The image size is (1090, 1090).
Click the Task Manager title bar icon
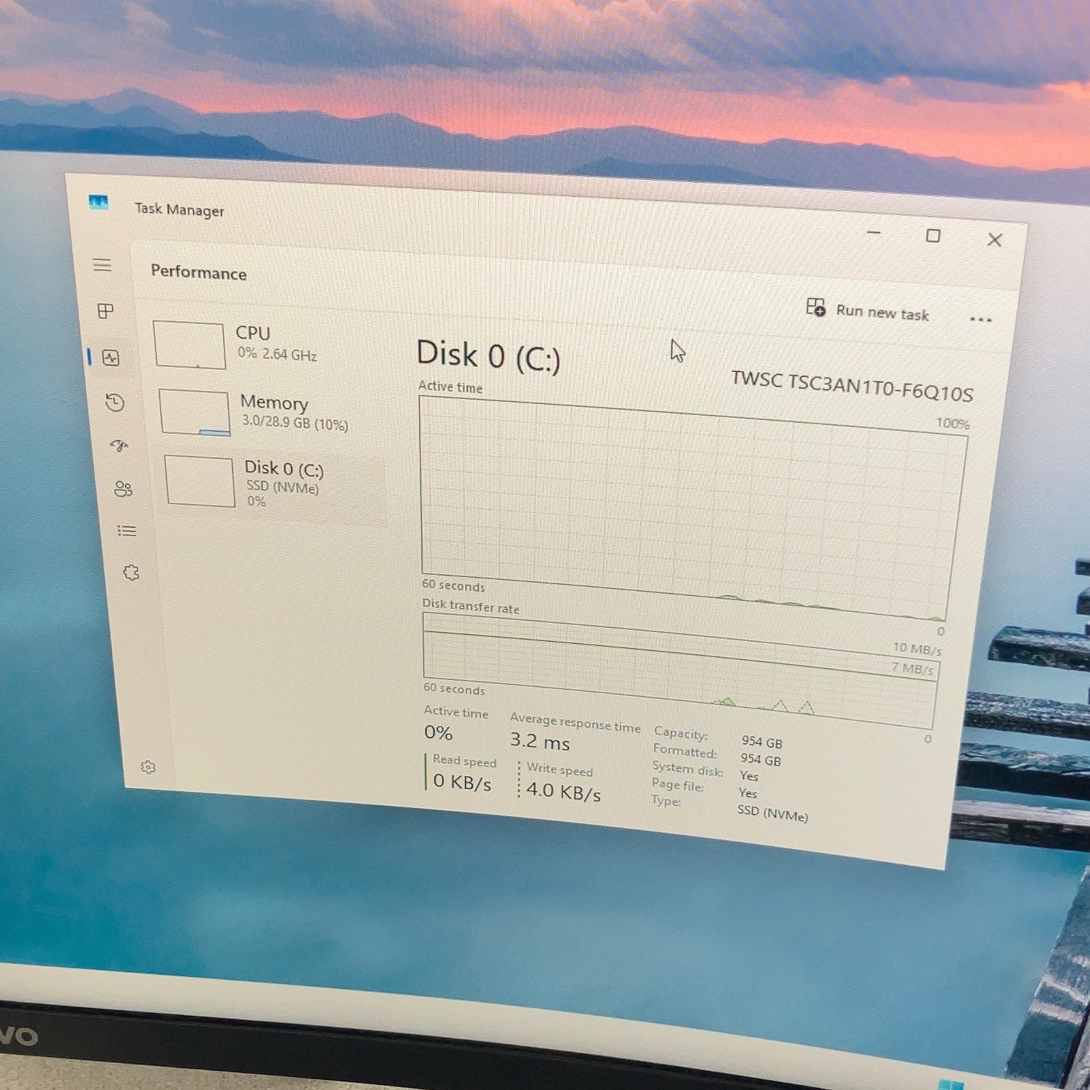click(99, 202)
